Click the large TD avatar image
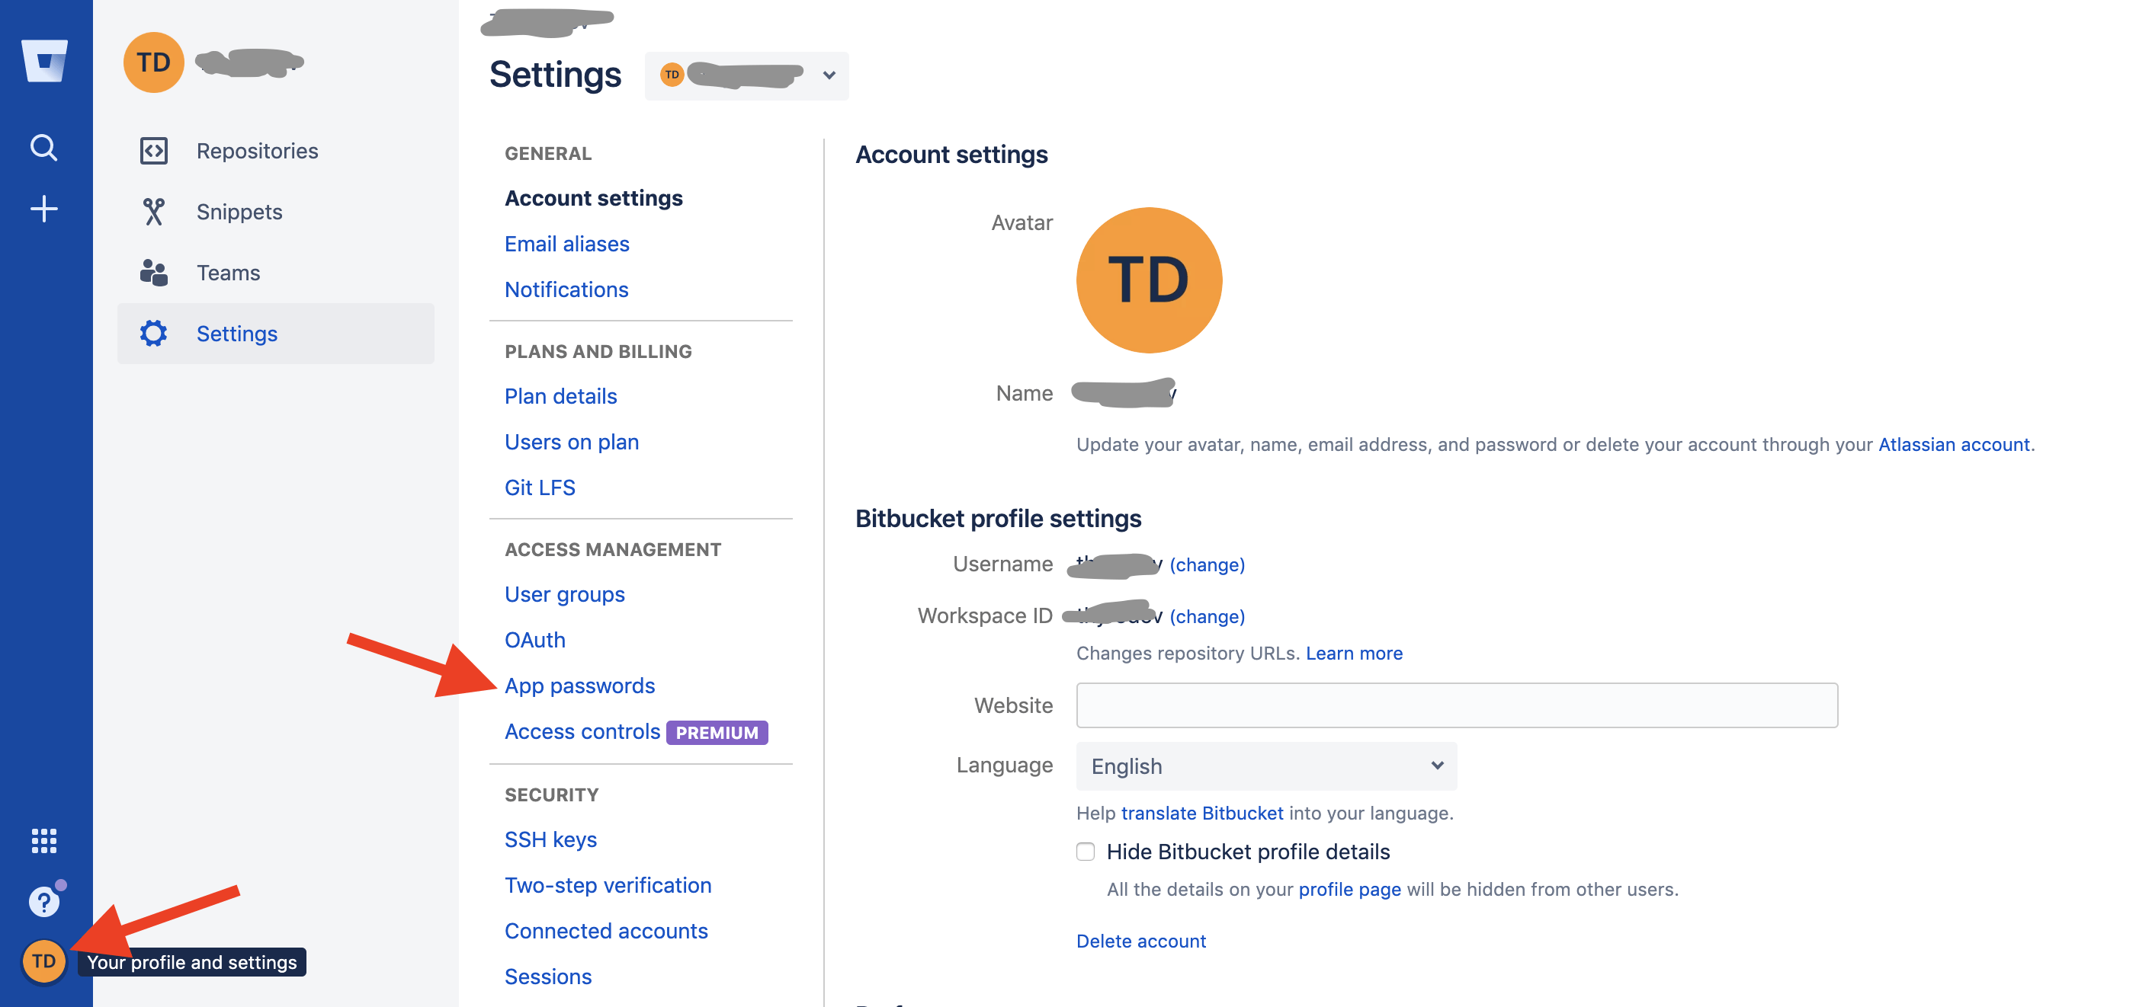The width and height of the screenshot is (2136, 1007). (x=1149, y=280)
